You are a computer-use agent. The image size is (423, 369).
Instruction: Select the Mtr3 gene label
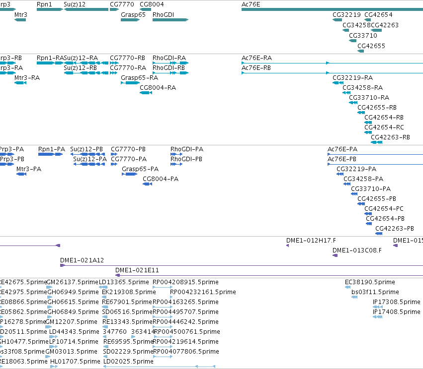(21, 15)
